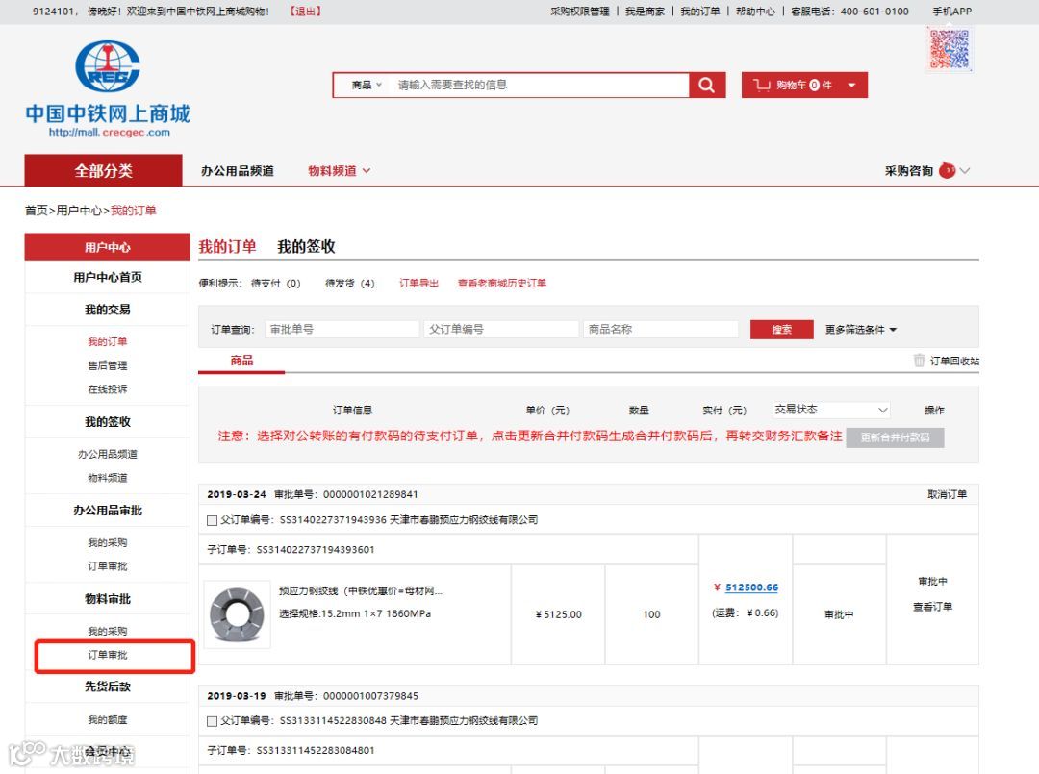Screen dimensions: 1039x774
Task: Open 我的额度 under 先货后款
Action: pyautogui.click(x=108, y=720)
